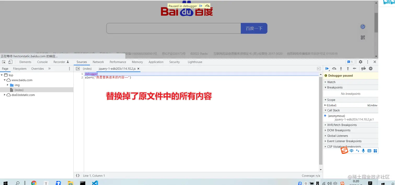Click the QR code icon on Baidu page
Screen dimensions: 395x185
pos(363,37)
